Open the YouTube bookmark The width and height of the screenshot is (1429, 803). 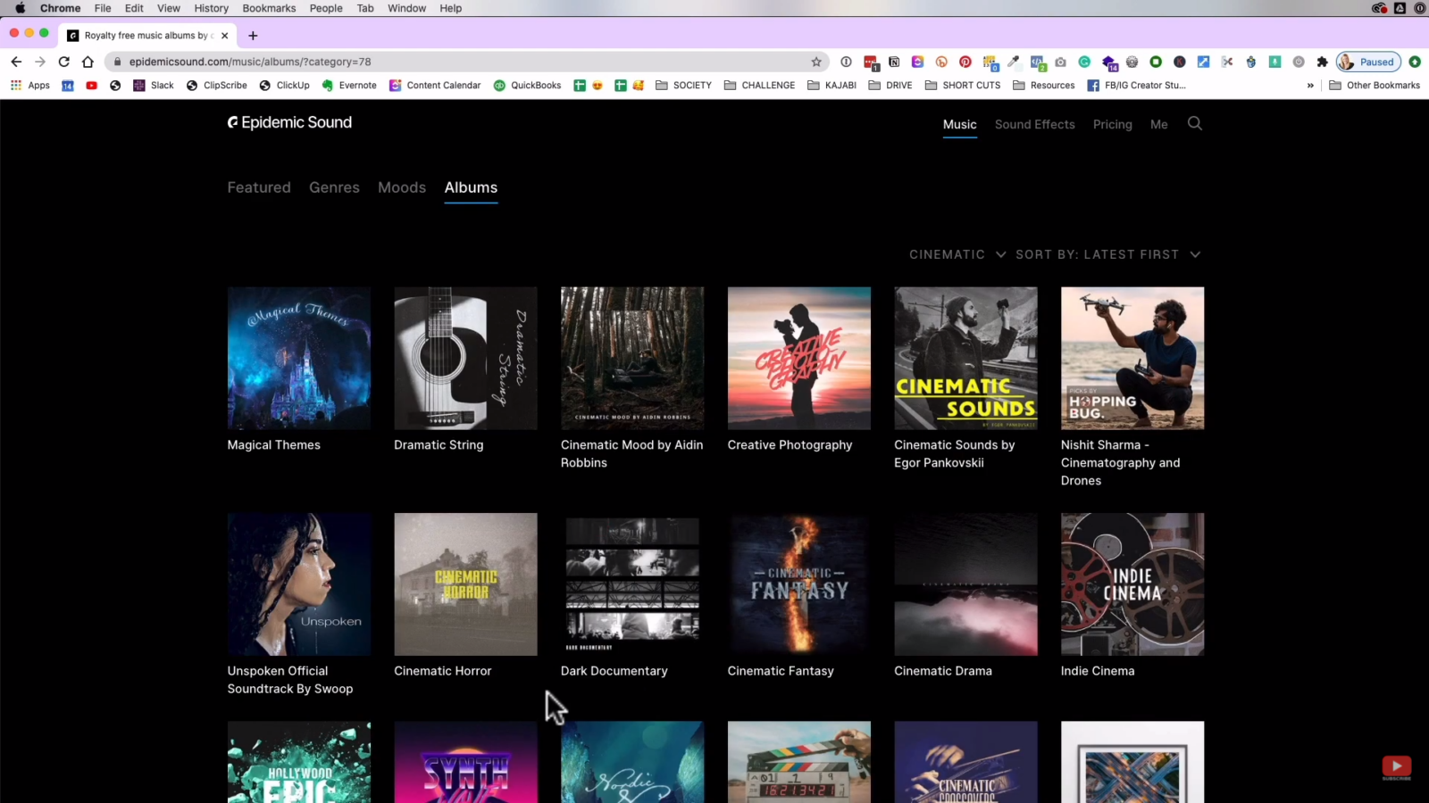coord(92,85)
